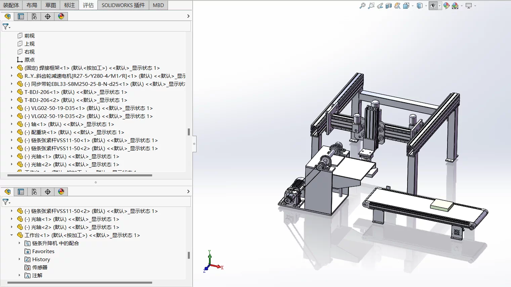Switch to the 标注 ribbon tab

pyautogui.click(x=70, y=5)
